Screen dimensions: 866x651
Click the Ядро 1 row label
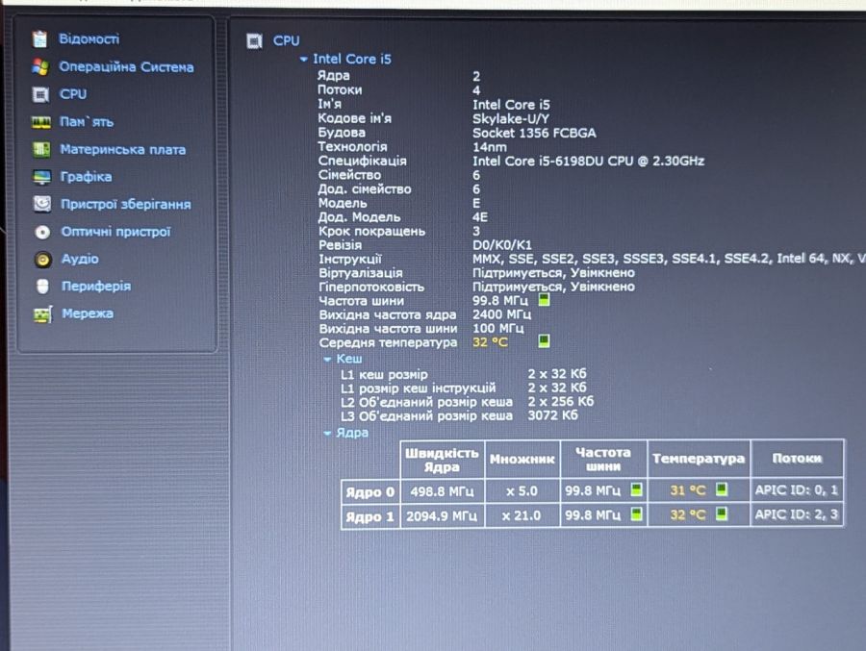(x=370, y=516)
